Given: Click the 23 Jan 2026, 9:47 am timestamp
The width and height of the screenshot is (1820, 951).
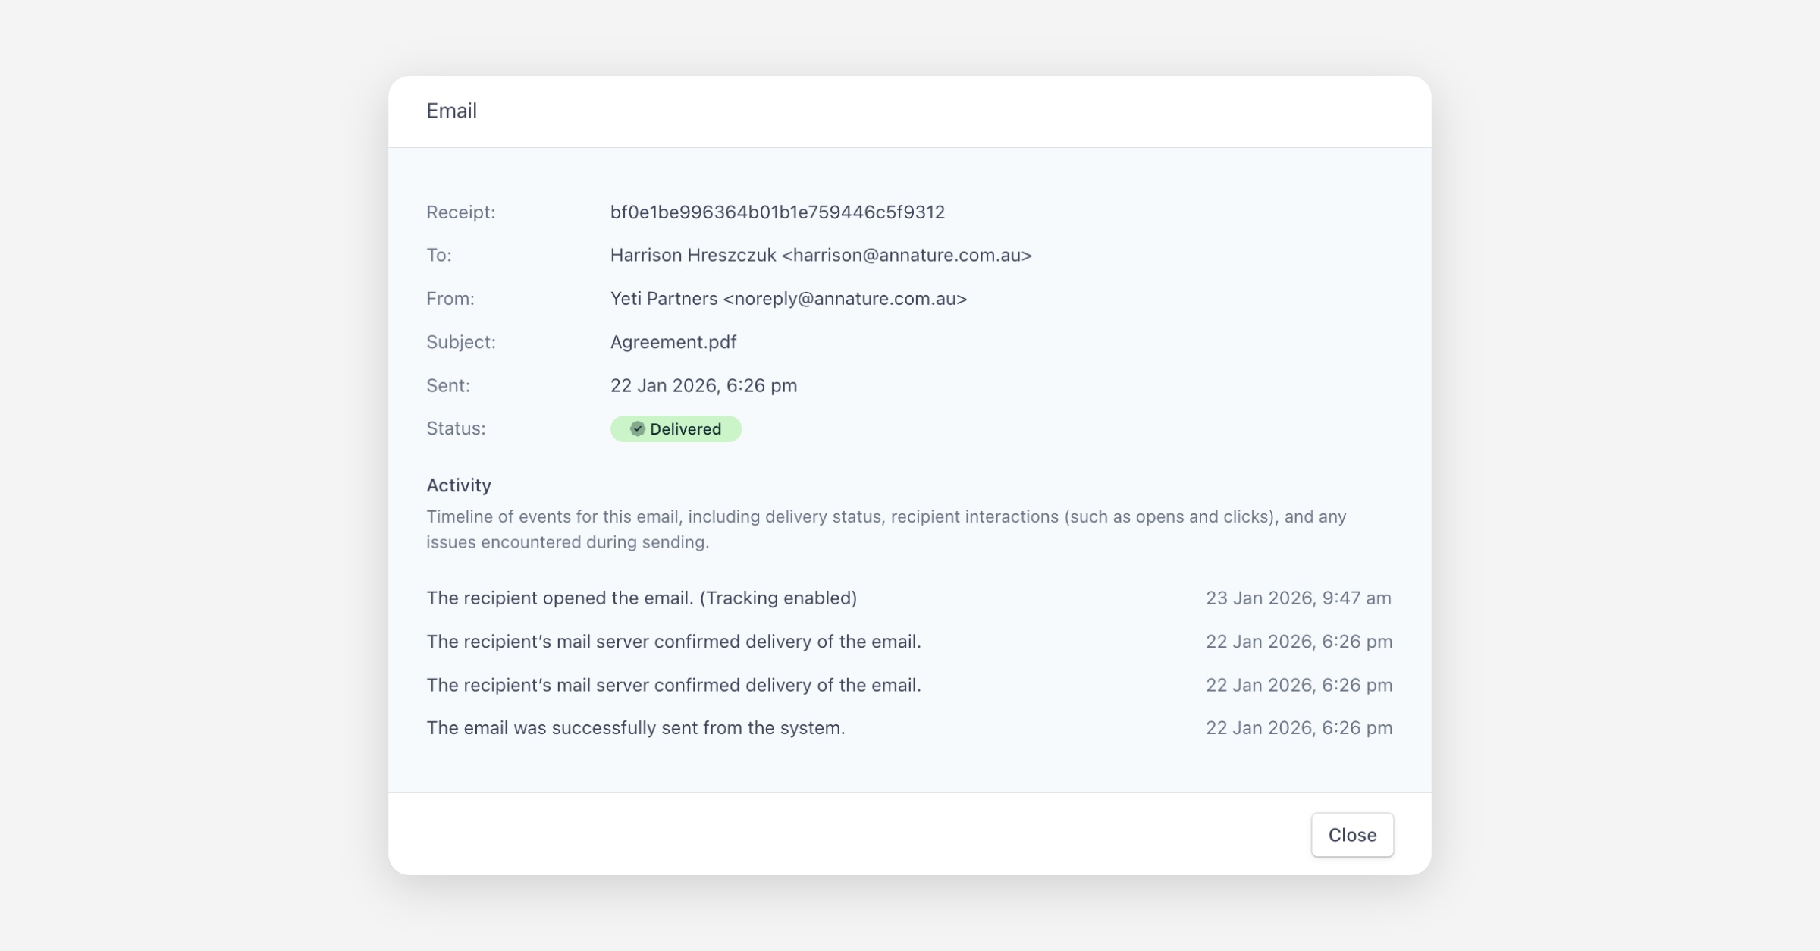Looking at the screenshot, I should click(x=1298, y=598).
